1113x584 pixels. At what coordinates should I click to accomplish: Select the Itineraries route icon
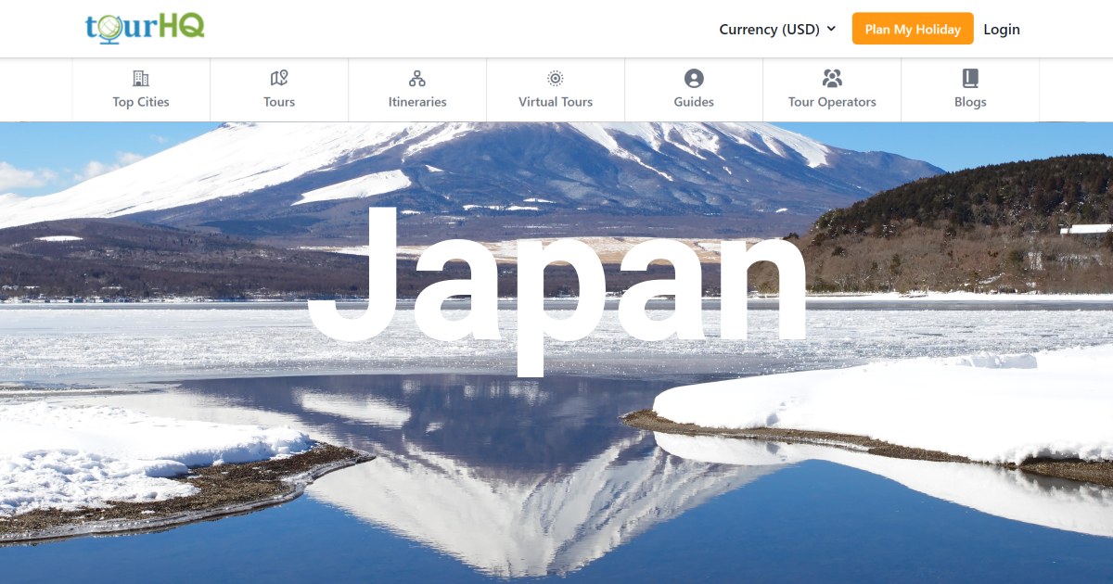pos(417,80)
